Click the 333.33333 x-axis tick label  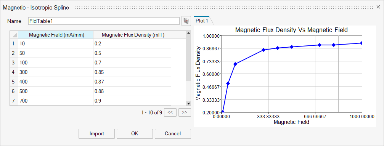(268, 117)
